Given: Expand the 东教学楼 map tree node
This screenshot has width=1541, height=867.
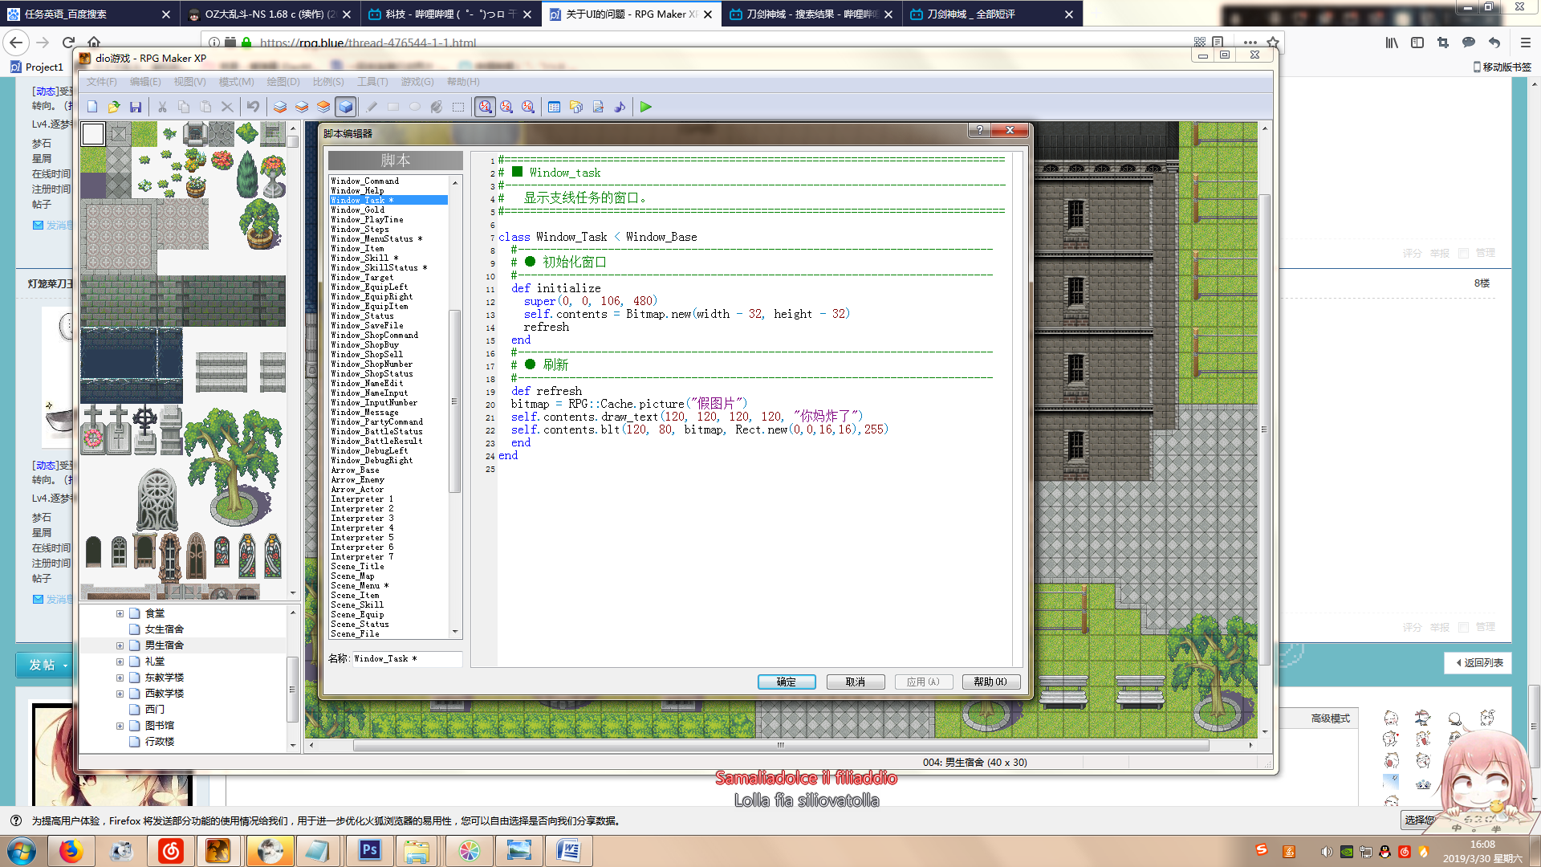Looking at the screenshot, I should (120, 678).
